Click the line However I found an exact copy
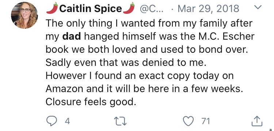Image resolution: width=274 pixels, height=131 pixels. tap(140, 76)
